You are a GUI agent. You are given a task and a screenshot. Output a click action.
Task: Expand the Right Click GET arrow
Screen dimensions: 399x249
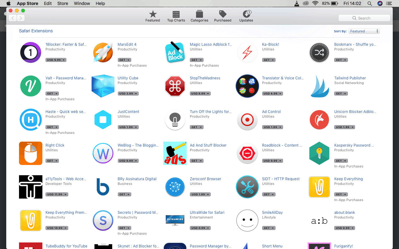pyautogui.click(x=56, y=161)
